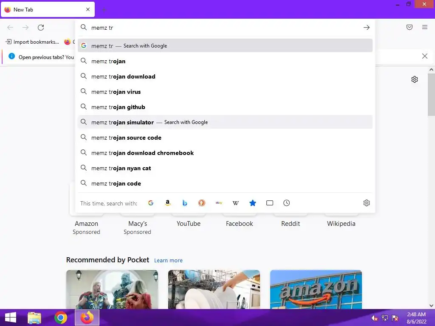Click the Google search engine shortcut icon
Image resolution: width=435 pixels, height=326 pixels.
click(151, 203)
